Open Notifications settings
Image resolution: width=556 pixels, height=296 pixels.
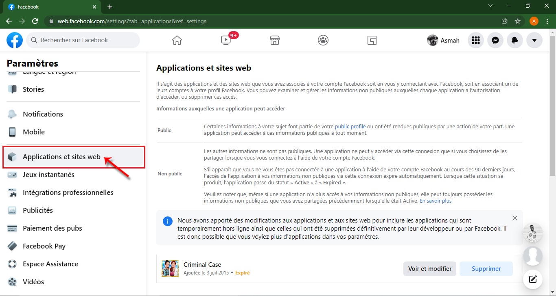(x=73, y=114)
